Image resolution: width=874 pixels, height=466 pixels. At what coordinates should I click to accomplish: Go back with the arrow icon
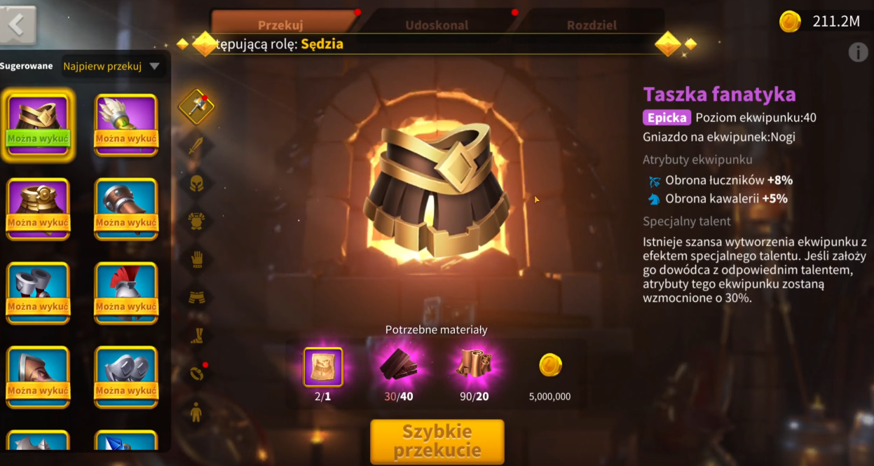(18, 26)
